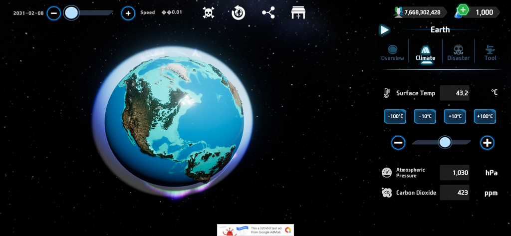The height and width of the screenshot is (236, 511).
Task: Click the time speed slider handle
Action: click(71, 13)
